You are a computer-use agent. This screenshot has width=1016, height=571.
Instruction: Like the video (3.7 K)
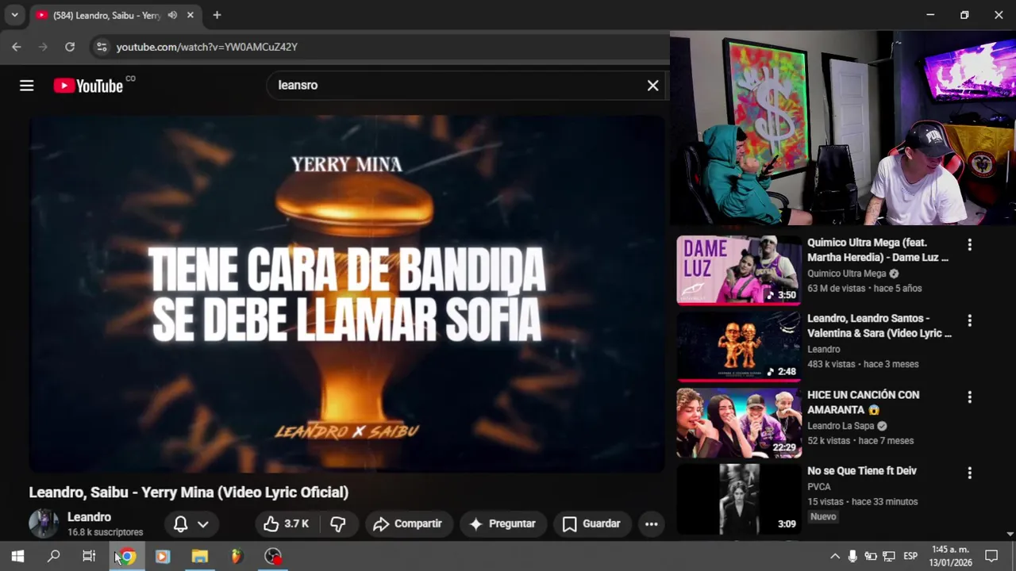(287, 523)
